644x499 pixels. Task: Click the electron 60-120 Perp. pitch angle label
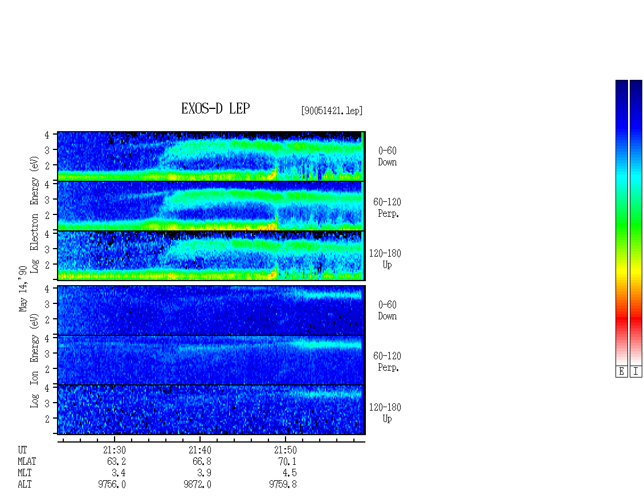[387, 208]
